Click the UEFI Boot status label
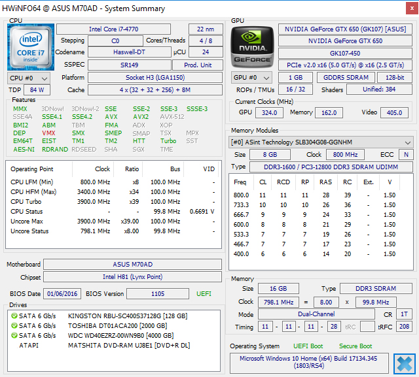 (308, 346)
